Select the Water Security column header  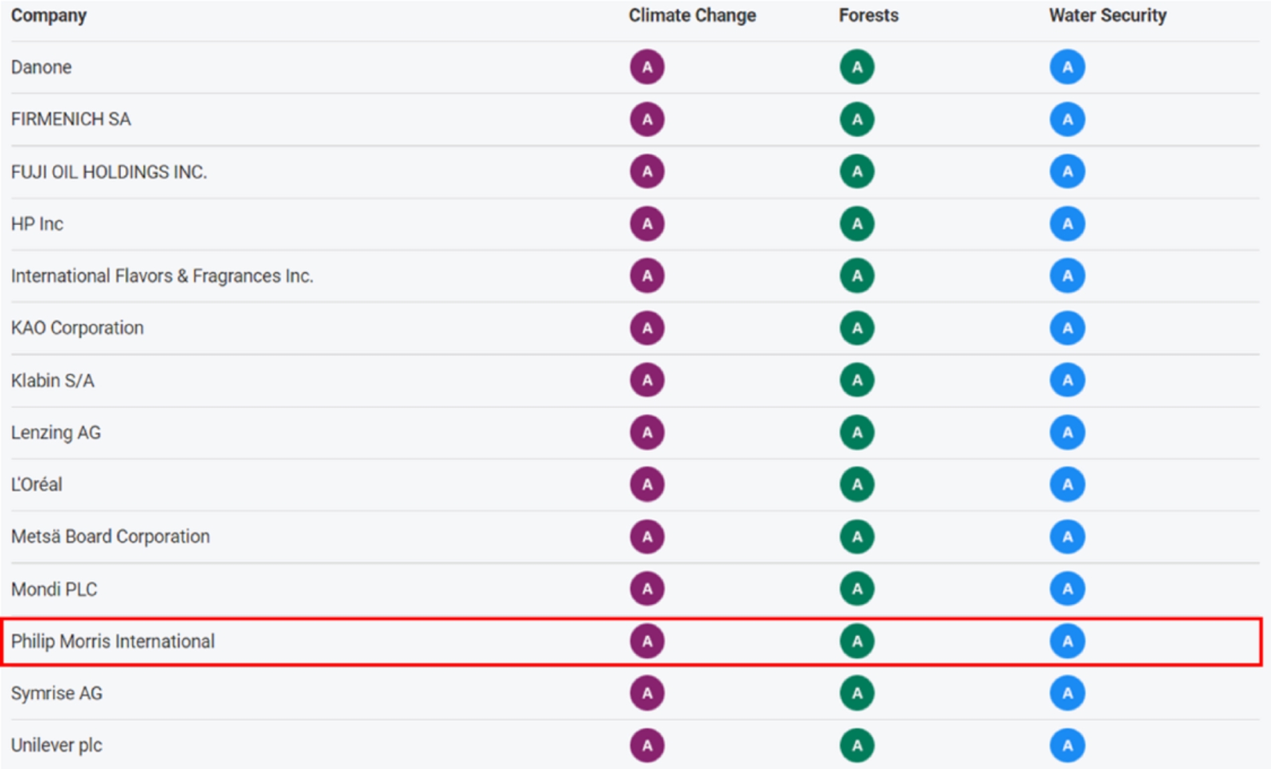[1107, 15]
